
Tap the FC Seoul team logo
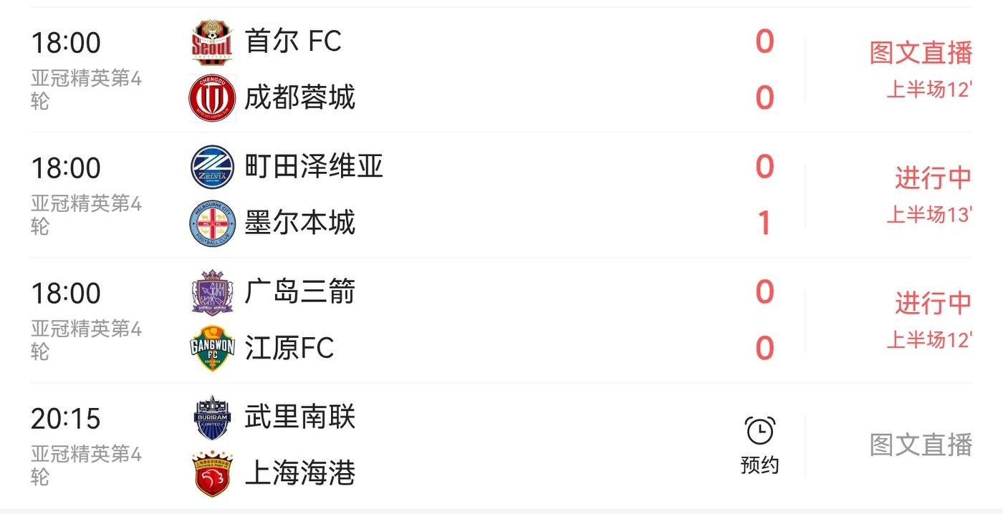[x=212, y=42]
